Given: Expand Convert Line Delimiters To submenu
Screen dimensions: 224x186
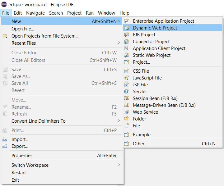Looking at the screenshot, I should pyautogui.click(x=119, y=121).
